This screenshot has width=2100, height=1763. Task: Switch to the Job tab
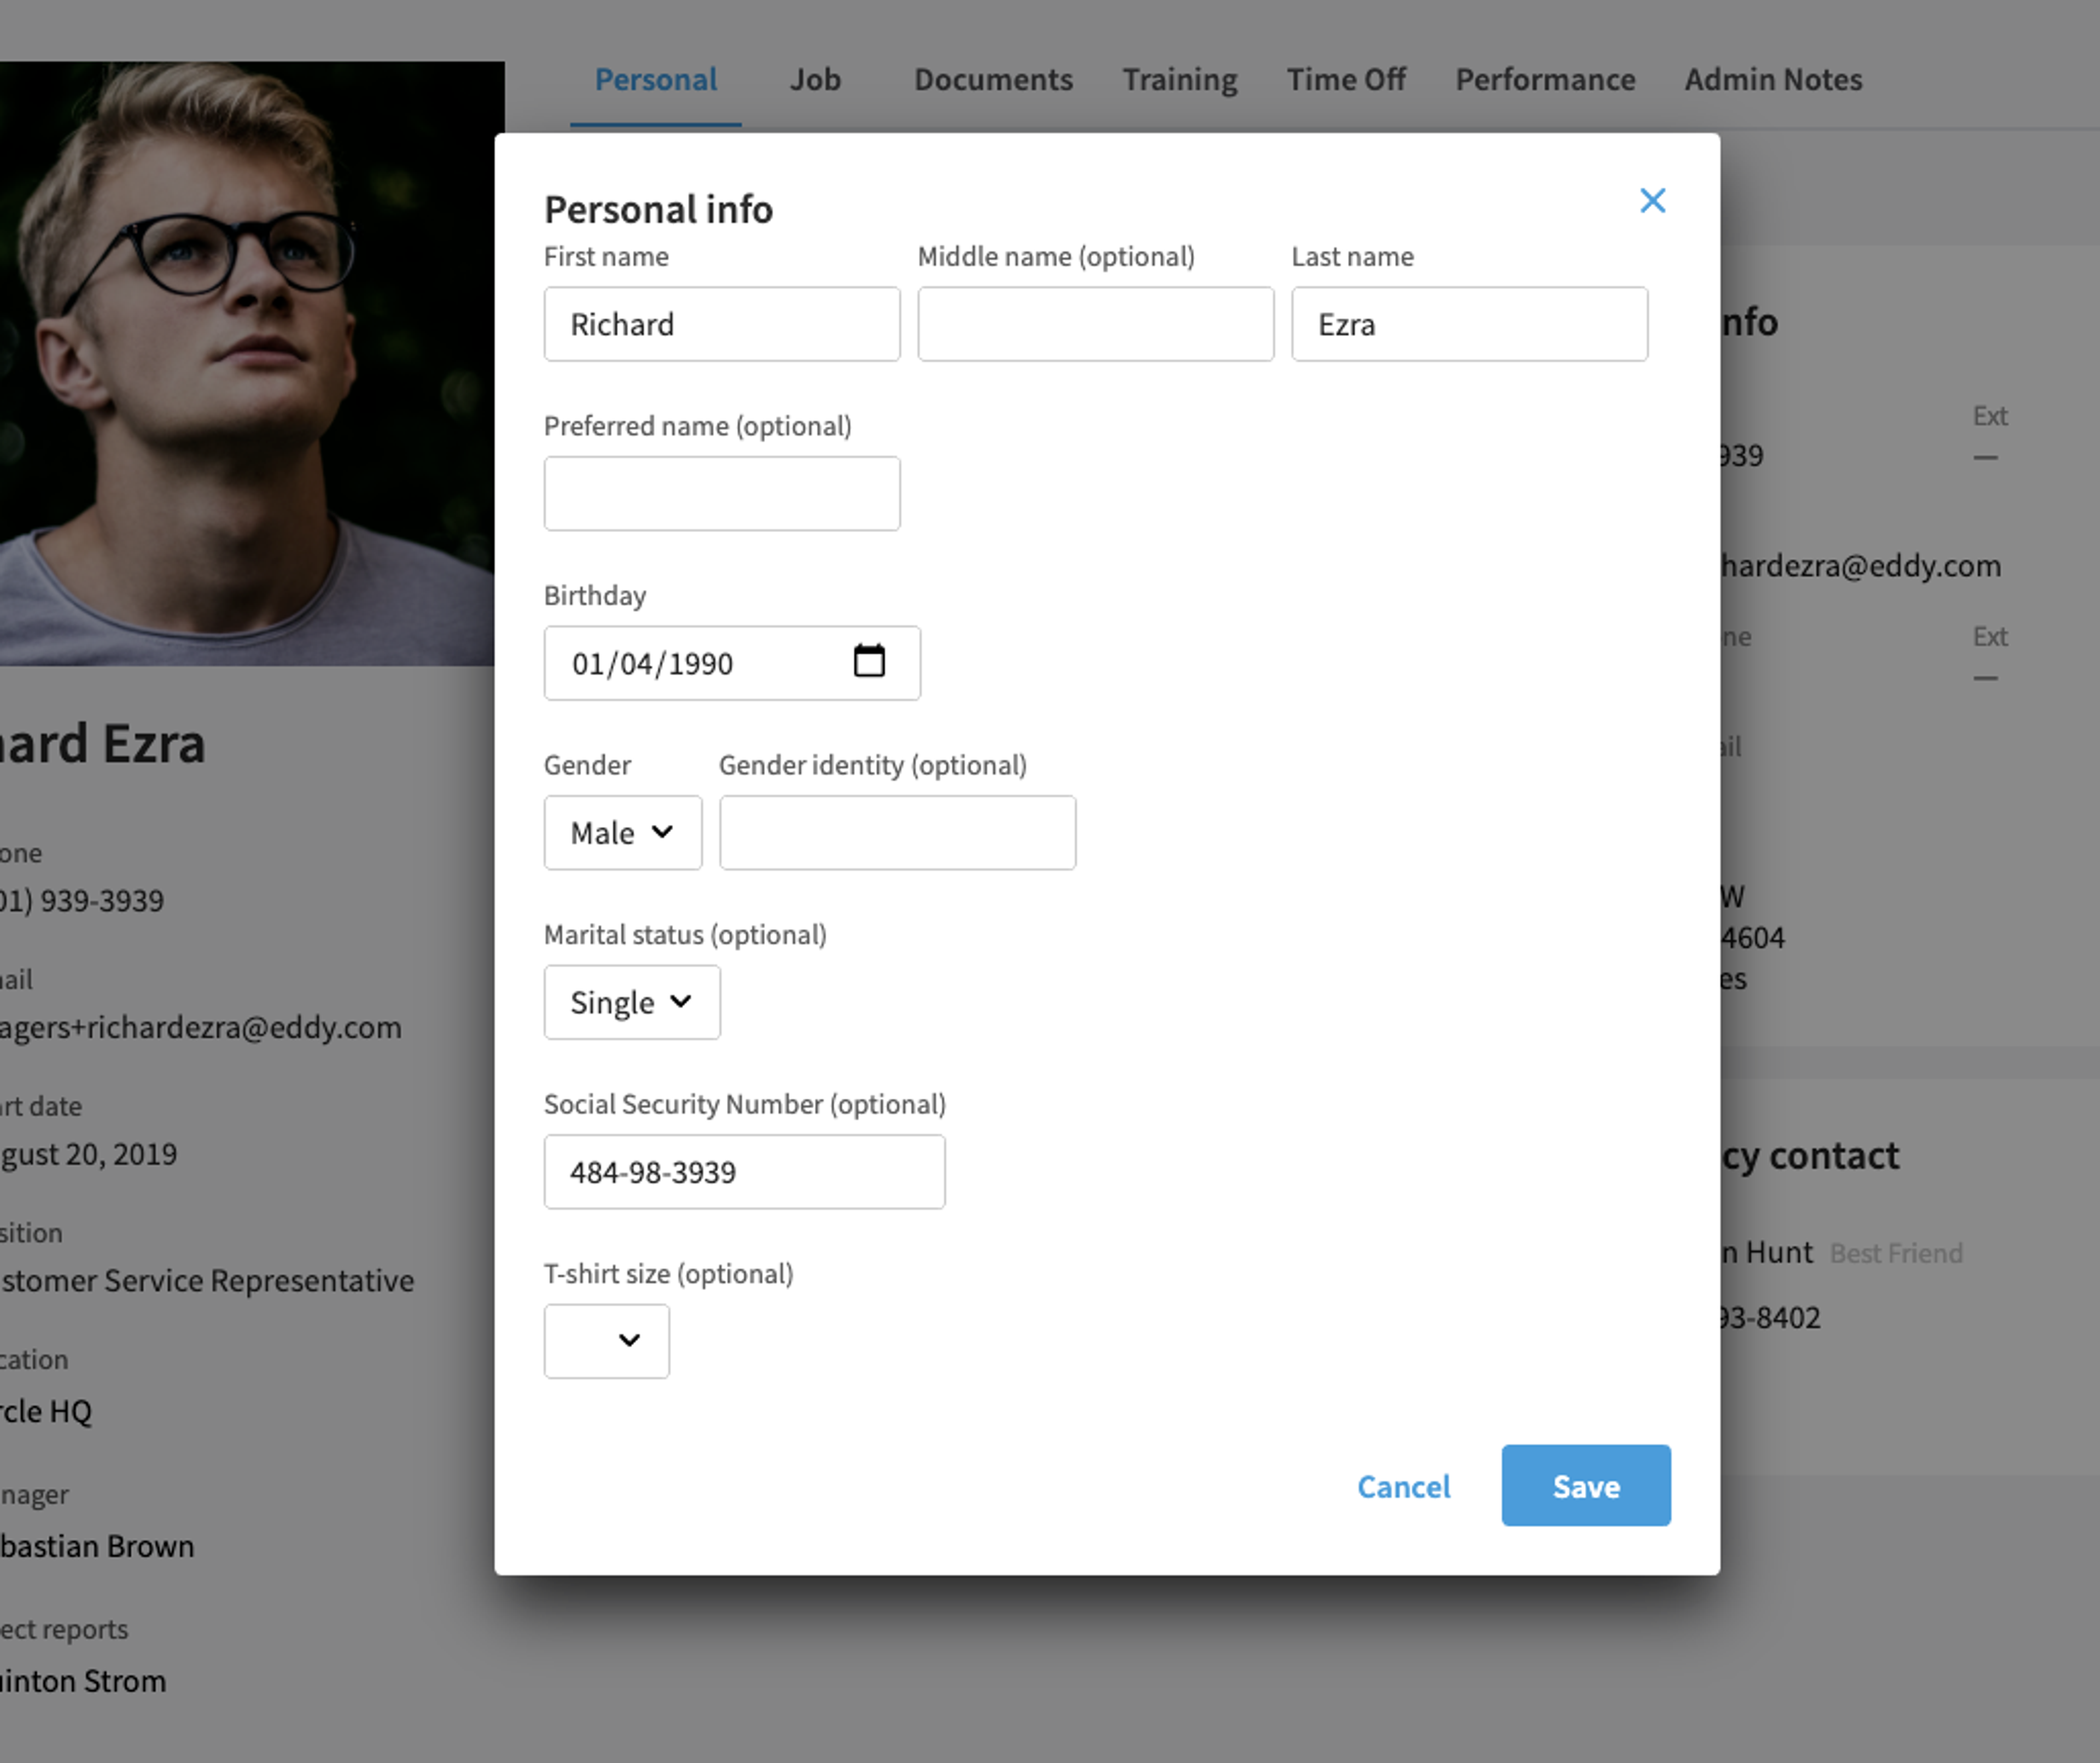coord(815,79)
